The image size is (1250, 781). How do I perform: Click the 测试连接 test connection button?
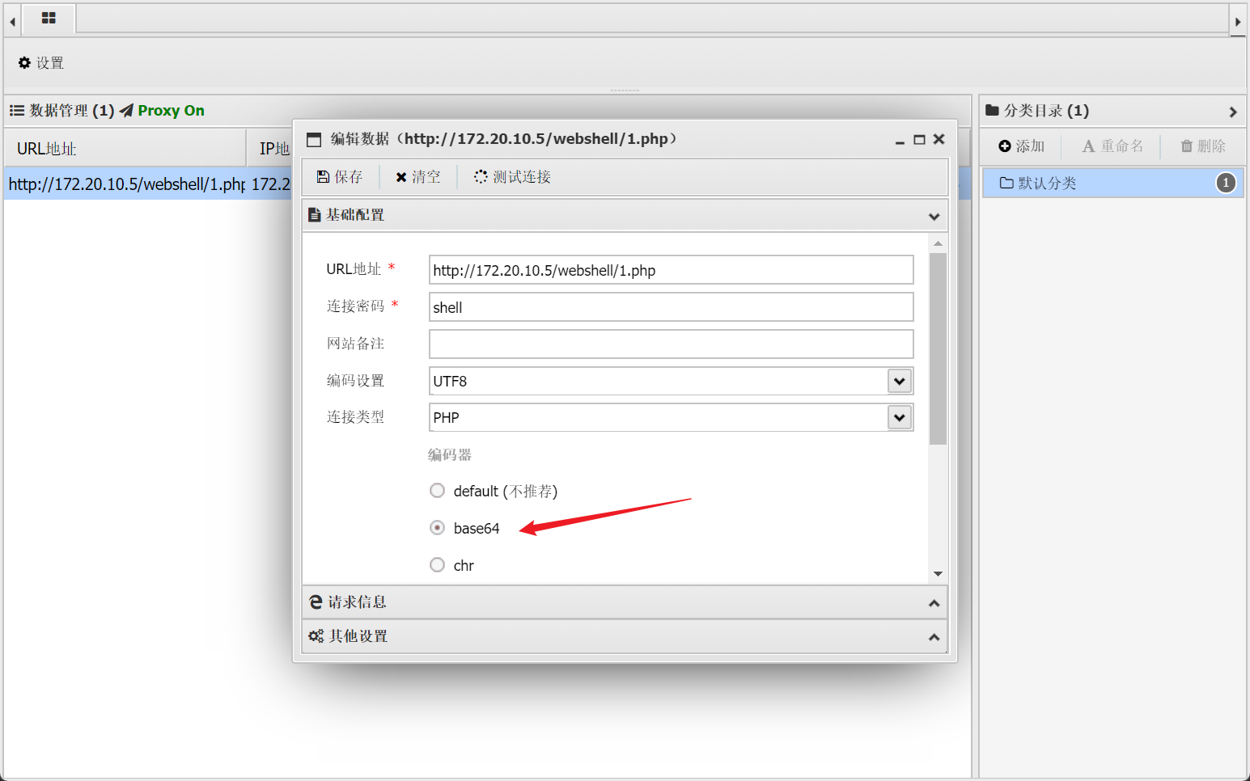(512, 177)
